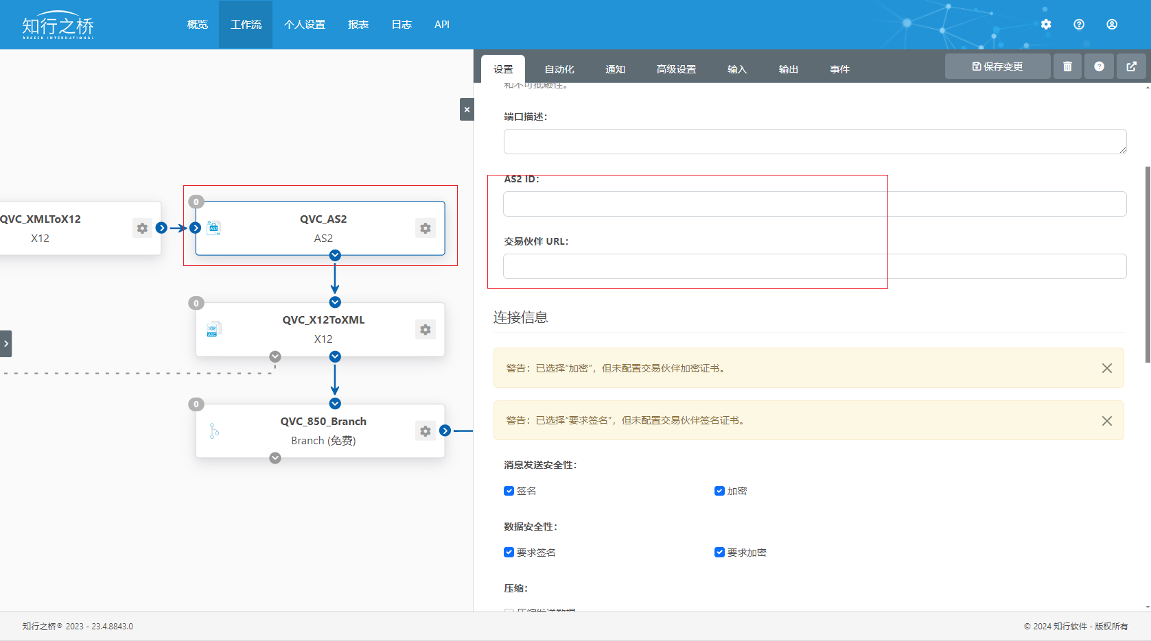Click gray down arrow under QVC_X12ToXML
1151x641 pixels.
point(275,356)
